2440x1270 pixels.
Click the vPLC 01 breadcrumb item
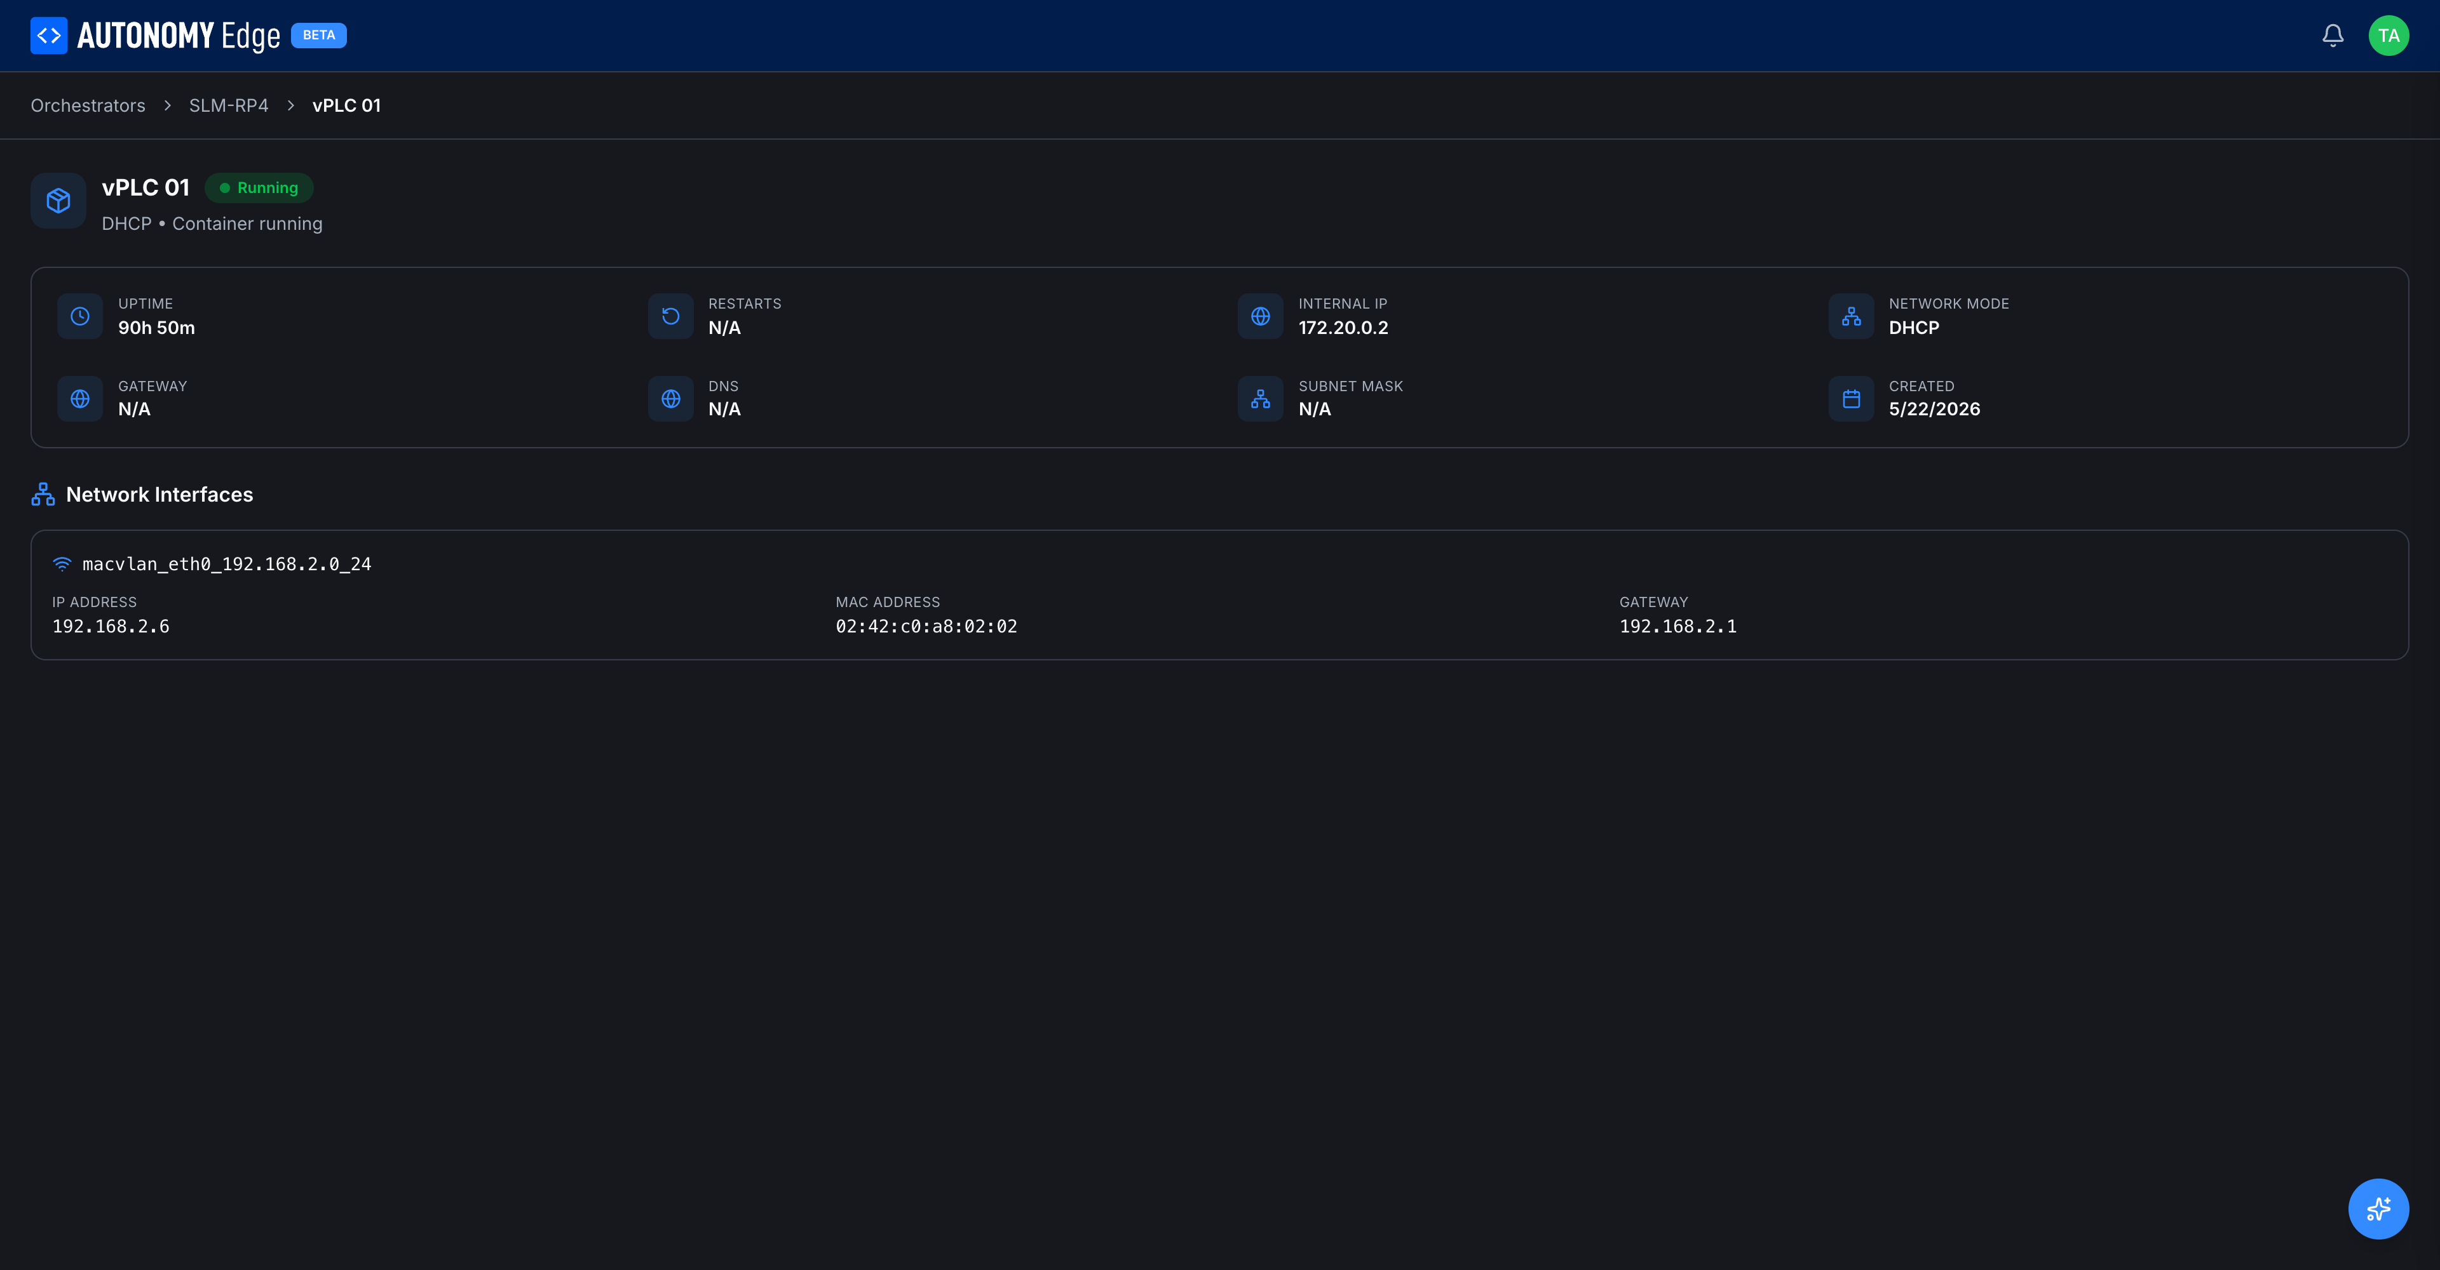coord(347,106)
